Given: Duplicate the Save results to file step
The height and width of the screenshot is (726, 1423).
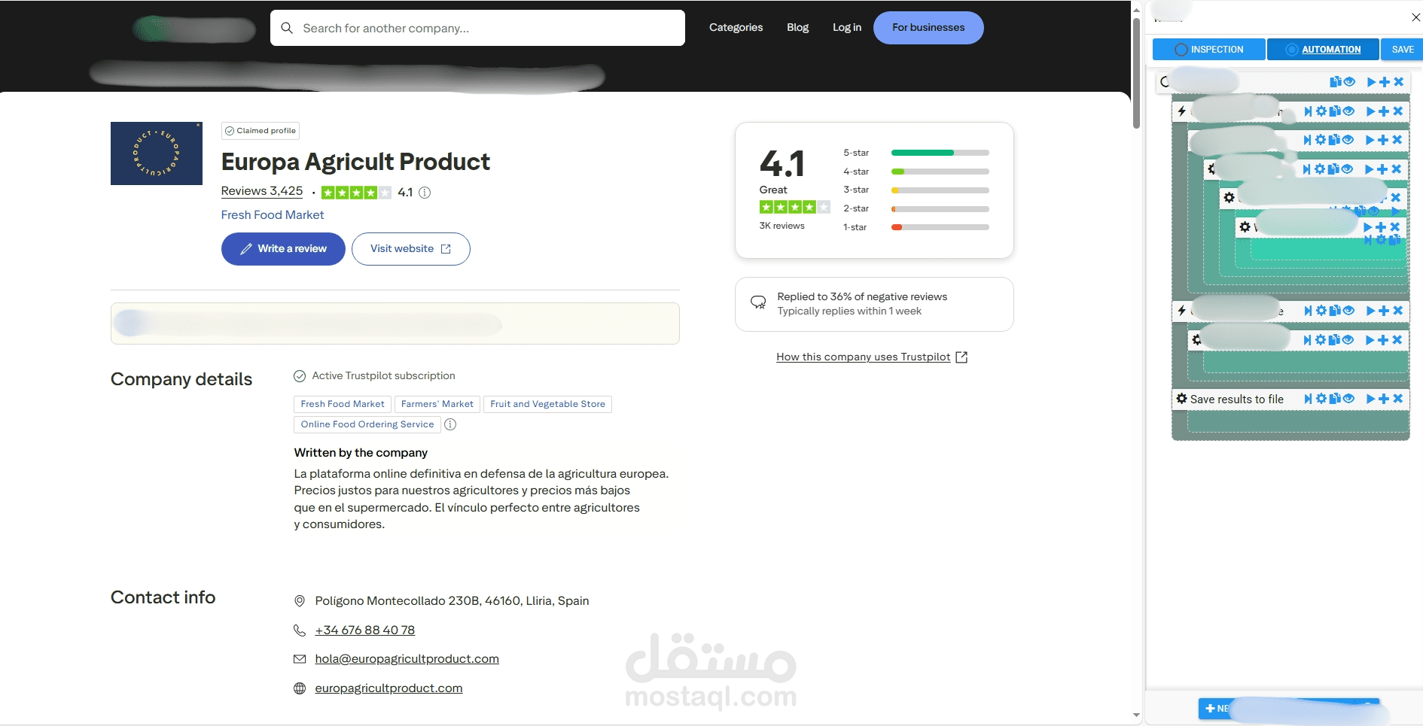Looking at the screenshot, I should pos(1335,399).
